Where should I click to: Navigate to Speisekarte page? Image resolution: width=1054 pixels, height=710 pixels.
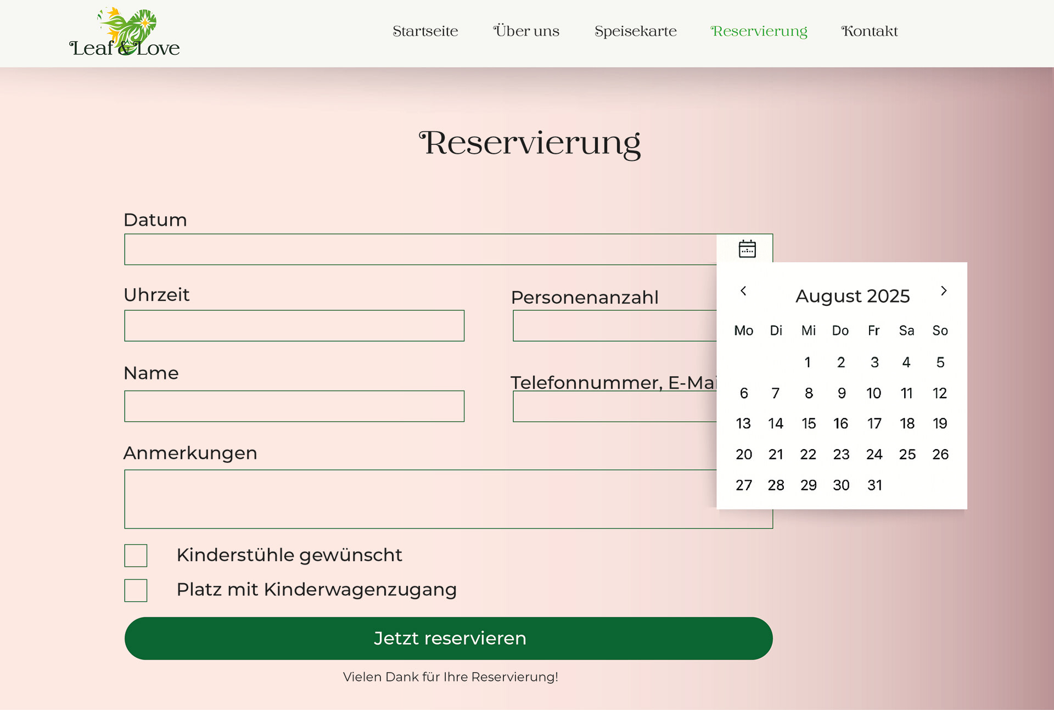[x=635, y=31]
